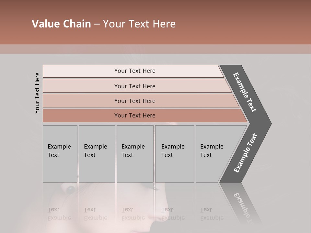The width and height of the screenshot is (311, 233).
Task: Click the first gray 'Example Text' box
Action: click(x=60, y=154)
